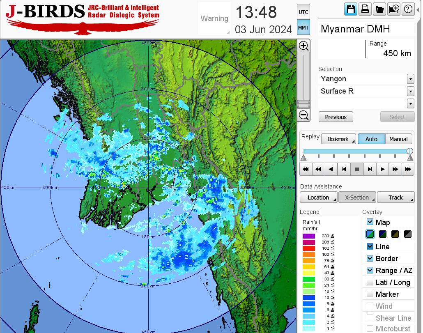Viewport: 423px width, 333px height.
Task: Open the Bookmark dropdown button
Action: point(338,139)
